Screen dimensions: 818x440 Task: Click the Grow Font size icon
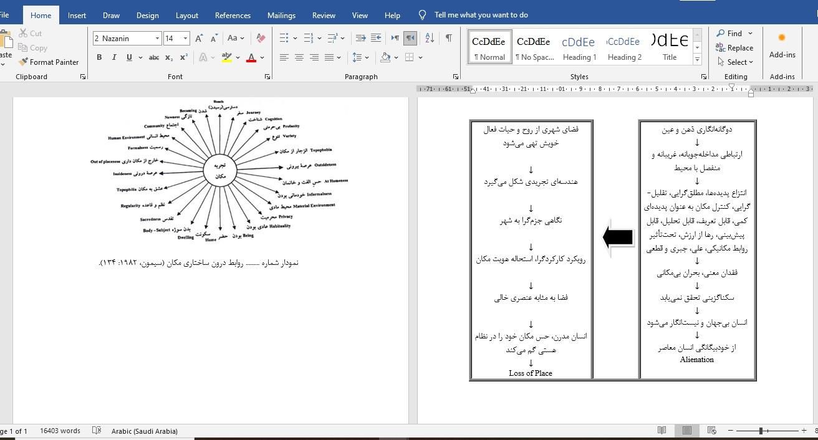pyautogui.click(x=199, y=39)
